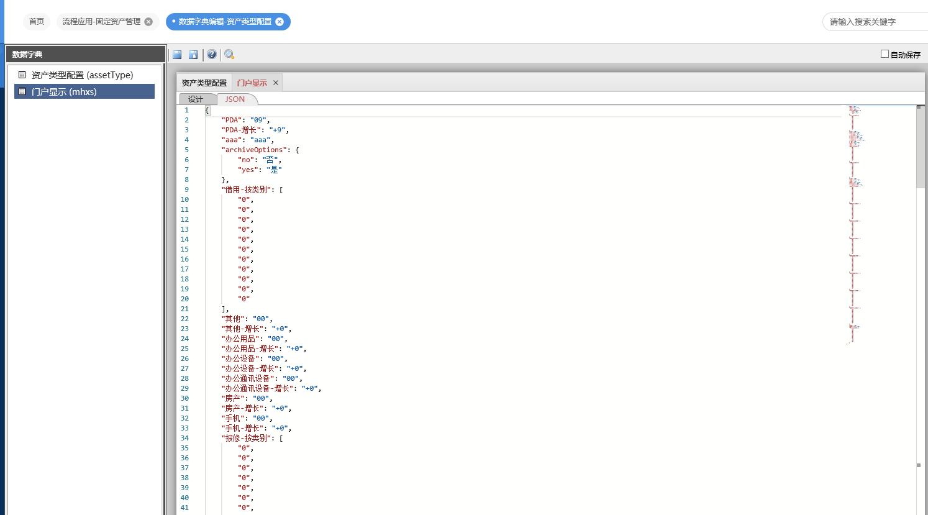Image resolution: width=928 pixels, height=515 pixels.
Task: Click the table icon beside 资产类型配置 (assetType)
Action: click(x=22, y=75)
